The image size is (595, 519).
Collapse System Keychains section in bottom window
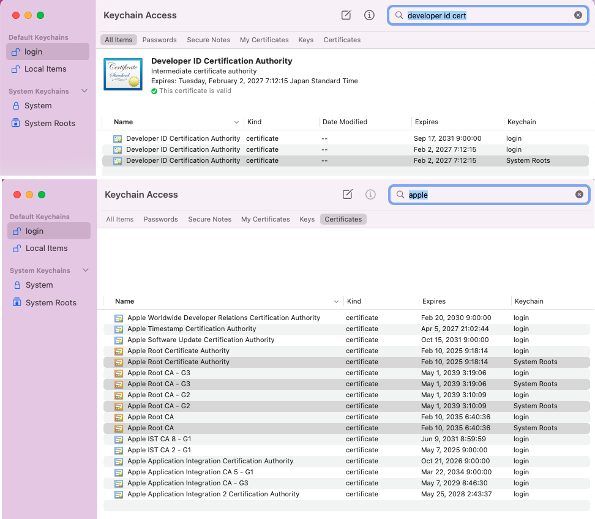[x=86, y=270]
